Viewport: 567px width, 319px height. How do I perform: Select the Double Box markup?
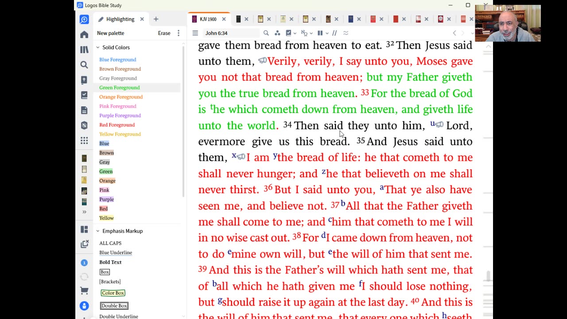[x=114, y=306]
